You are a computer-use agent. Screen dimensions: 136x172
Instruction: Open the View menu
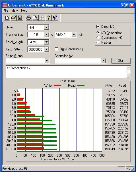tap(15, 10)
